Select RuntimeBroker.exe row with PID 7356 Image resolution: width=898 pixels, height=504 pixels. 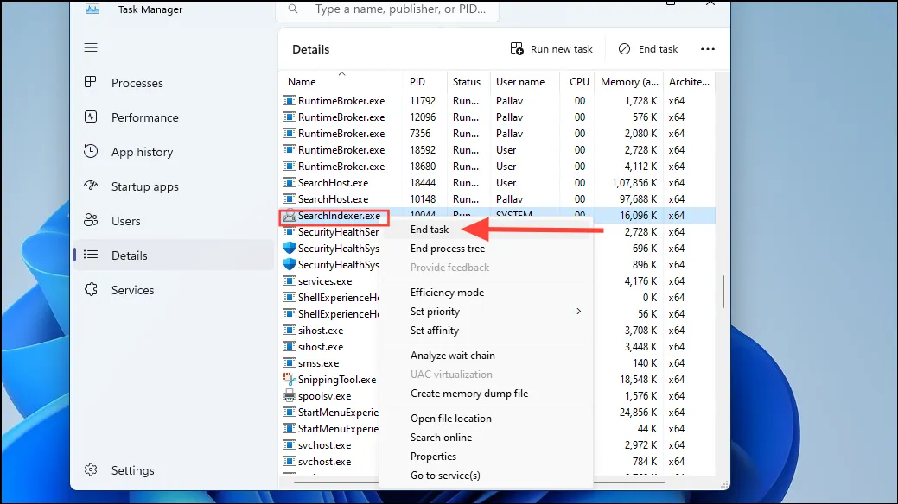(x=497, y=133)
